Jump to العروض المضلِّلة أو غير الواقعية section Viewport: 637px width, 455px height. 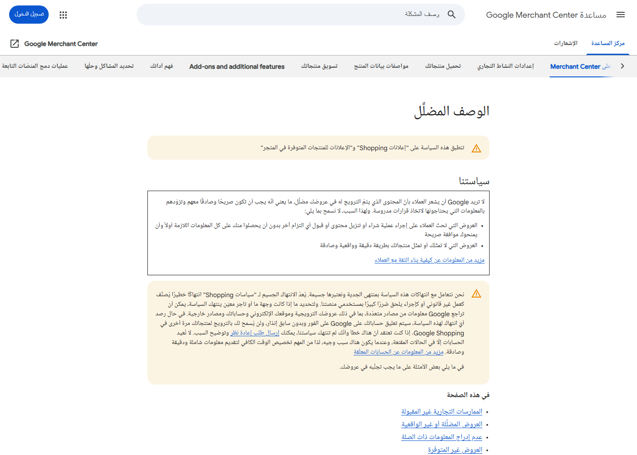pyautogui.click(x=442, y=424)
